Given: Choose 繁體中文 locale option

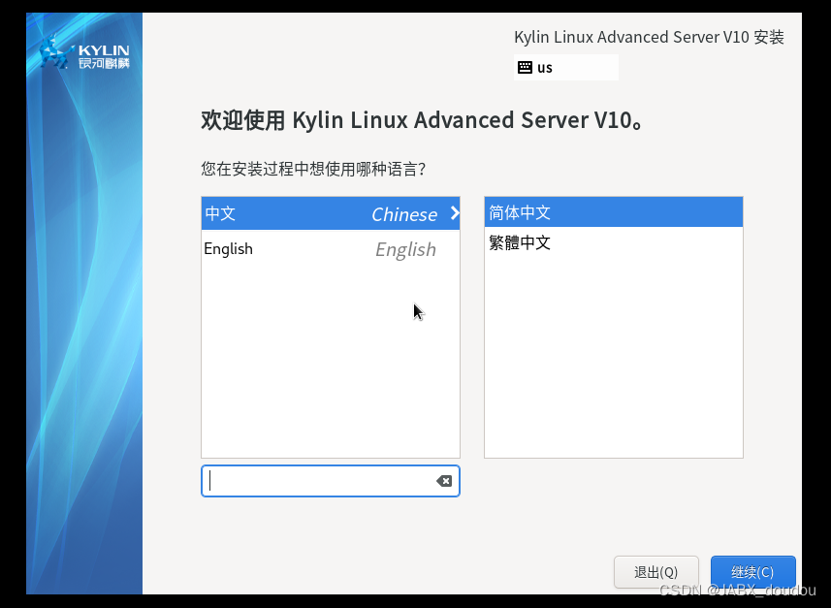Looking at the screenshot, I should (613, 242).
